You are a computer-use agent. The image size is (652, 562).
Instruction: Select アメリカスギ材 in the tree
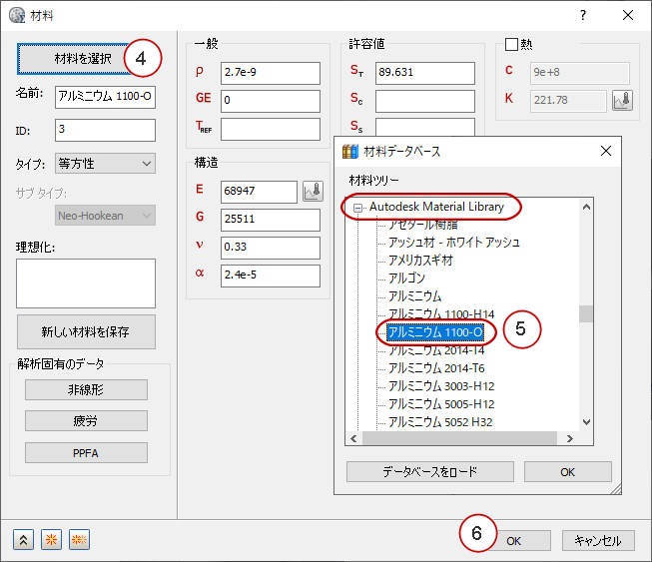[420, 261]
